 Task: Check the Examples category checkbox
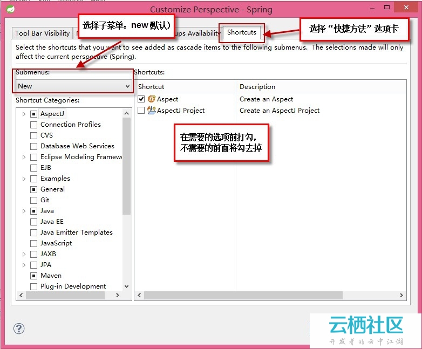(33, 179)
